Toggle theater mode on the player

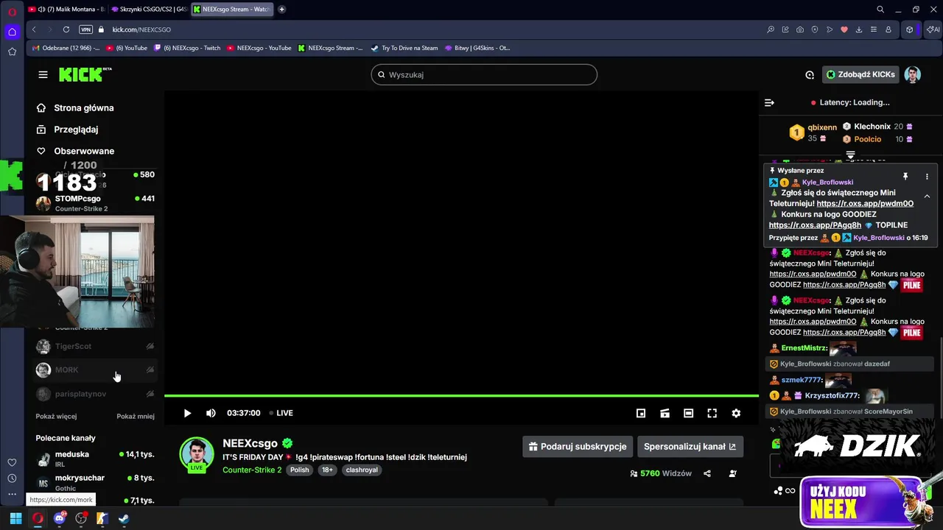688,414
